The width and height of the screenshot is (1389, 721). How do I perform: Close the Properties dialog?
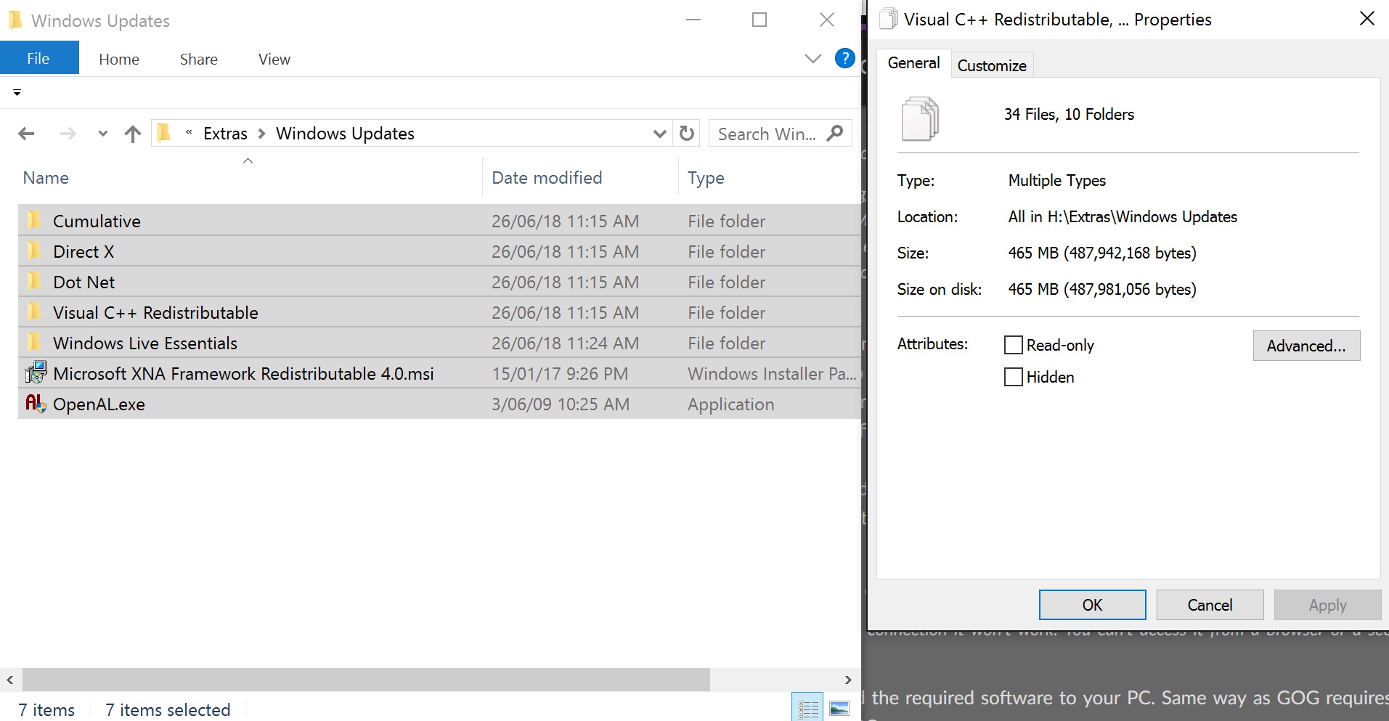pyautogui.click(x=1366, y=18)
